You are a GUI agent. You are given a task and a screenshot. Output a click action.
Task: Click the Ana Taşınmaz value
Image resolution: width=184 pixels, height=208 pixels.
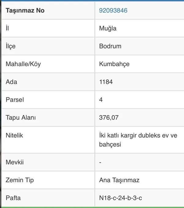pos(119,180)
